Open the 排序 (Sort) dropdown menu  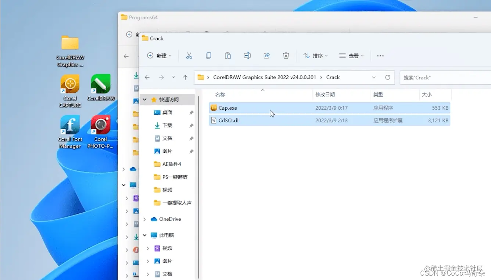316,56
